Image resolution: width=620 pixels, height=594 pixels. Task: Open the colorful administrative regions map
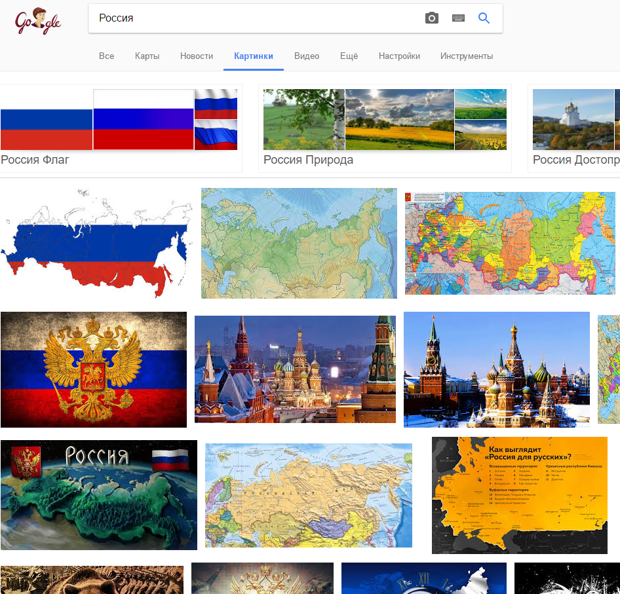pos(510,243)
